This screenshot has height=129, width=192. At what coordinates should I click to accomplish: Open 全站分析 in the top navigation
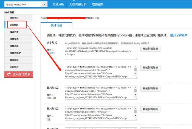(x=58, y=4)
